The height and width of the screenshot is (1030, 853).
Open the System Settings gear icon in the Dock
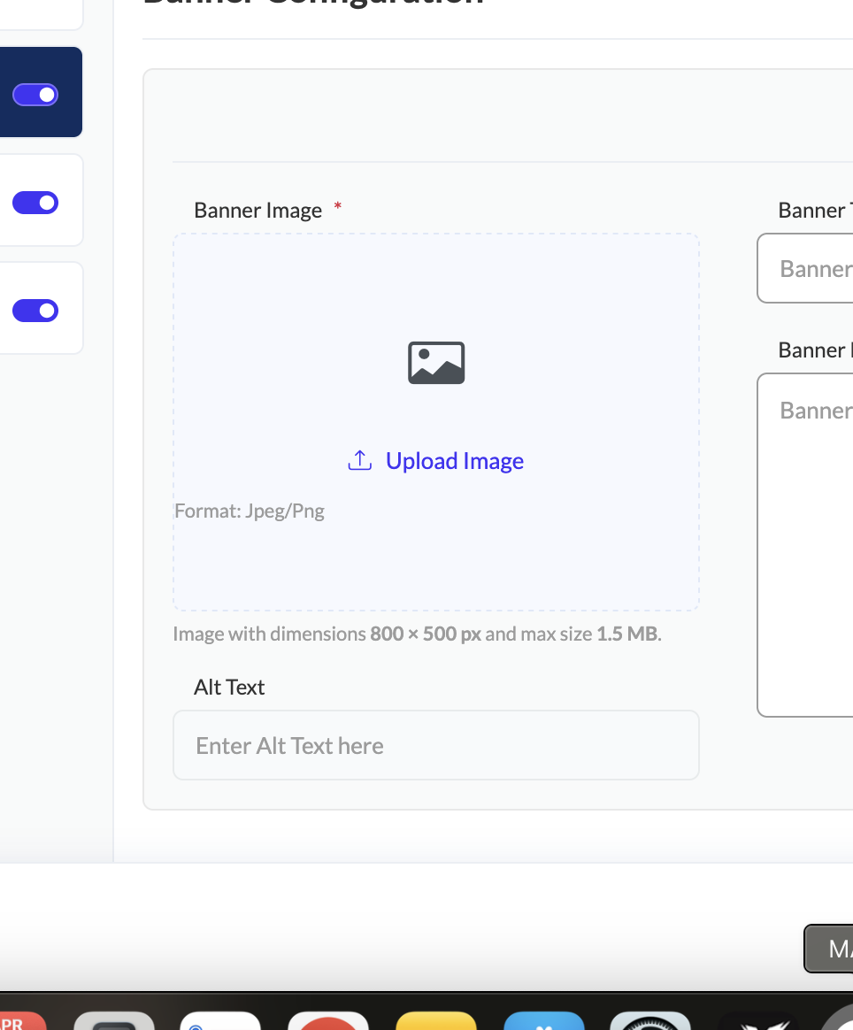pos(650,1022)
